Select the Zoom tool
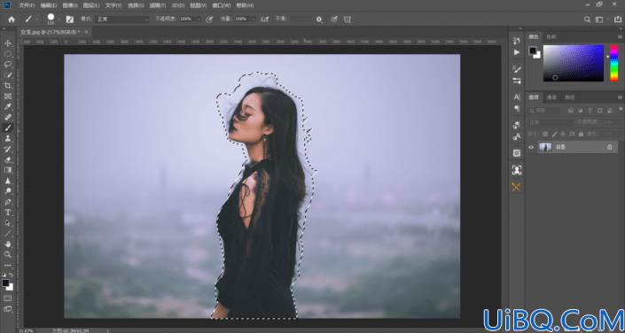 tap(8, 254)
